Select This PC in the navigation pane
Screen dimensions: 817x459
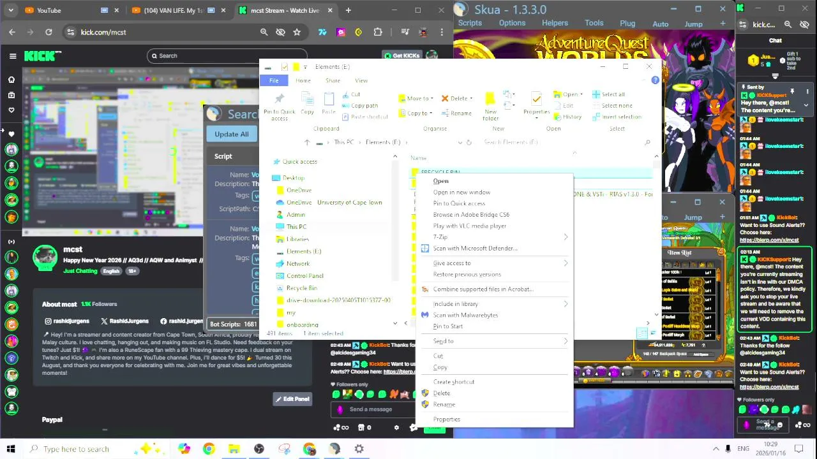pos(296,226)
